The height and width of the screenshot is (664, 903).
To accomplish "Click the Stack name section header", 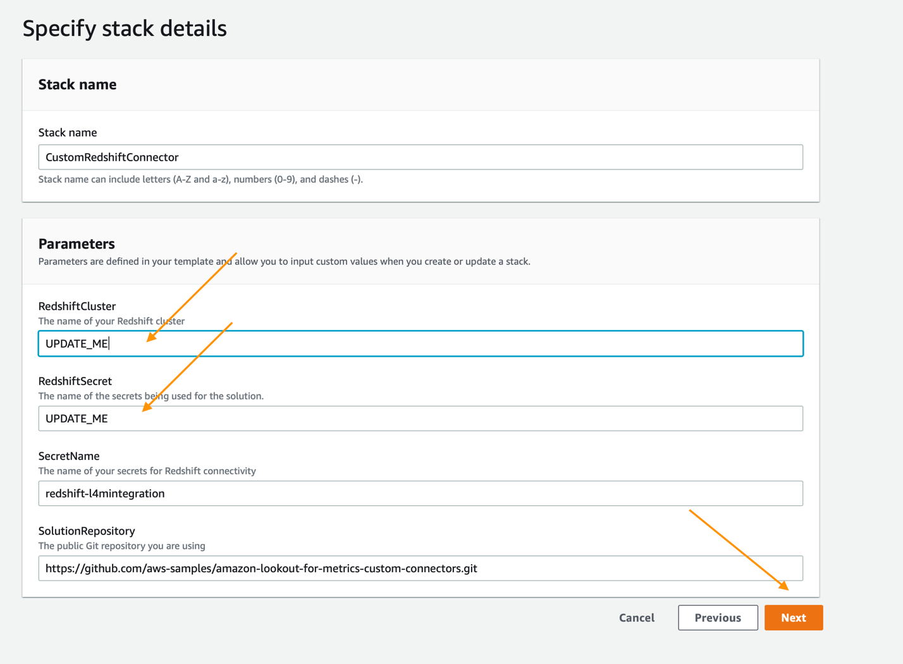I will point(77,84).
